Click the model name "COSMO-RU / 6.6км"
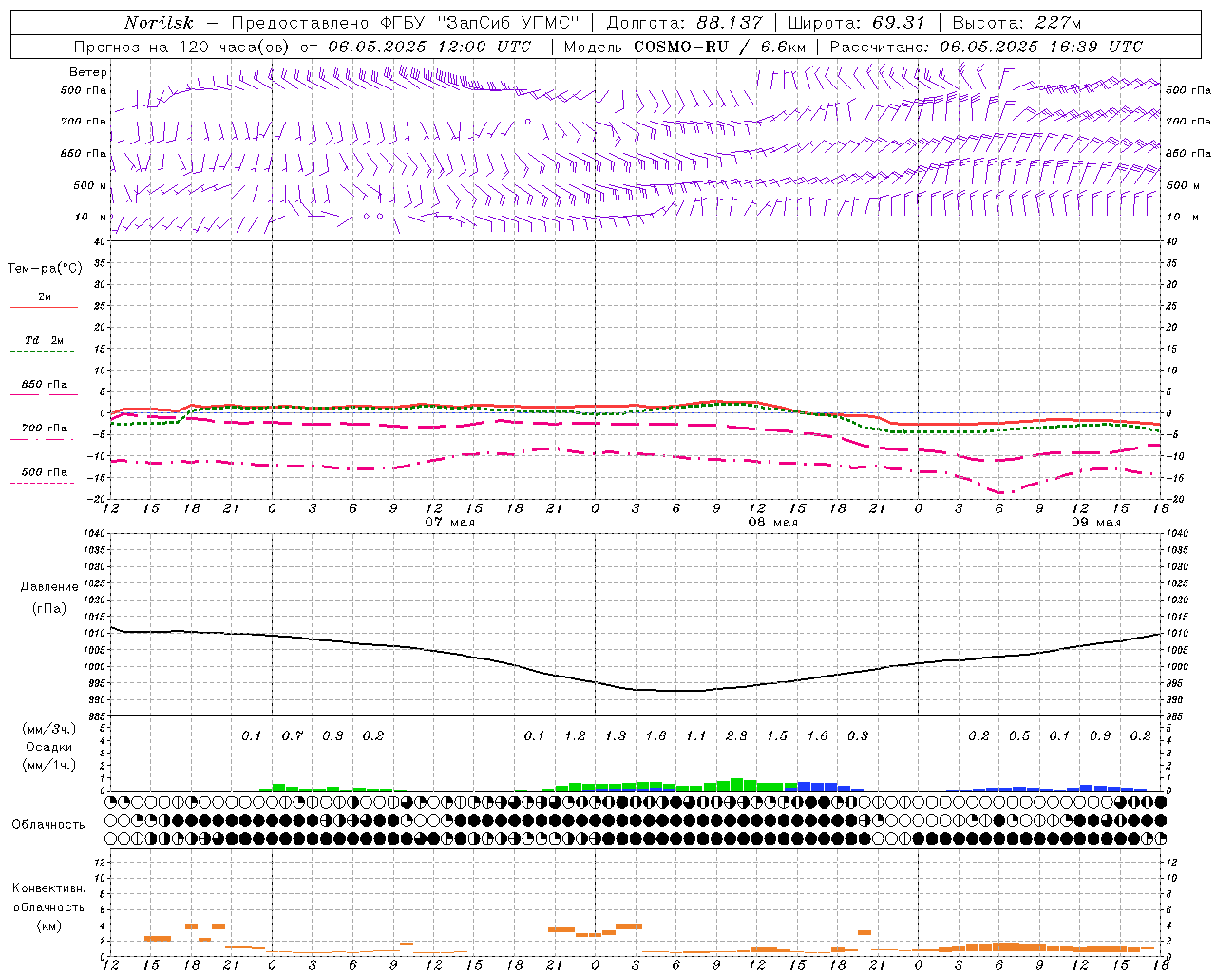This screenshot has height=973, width=1216. coord(720,47)
